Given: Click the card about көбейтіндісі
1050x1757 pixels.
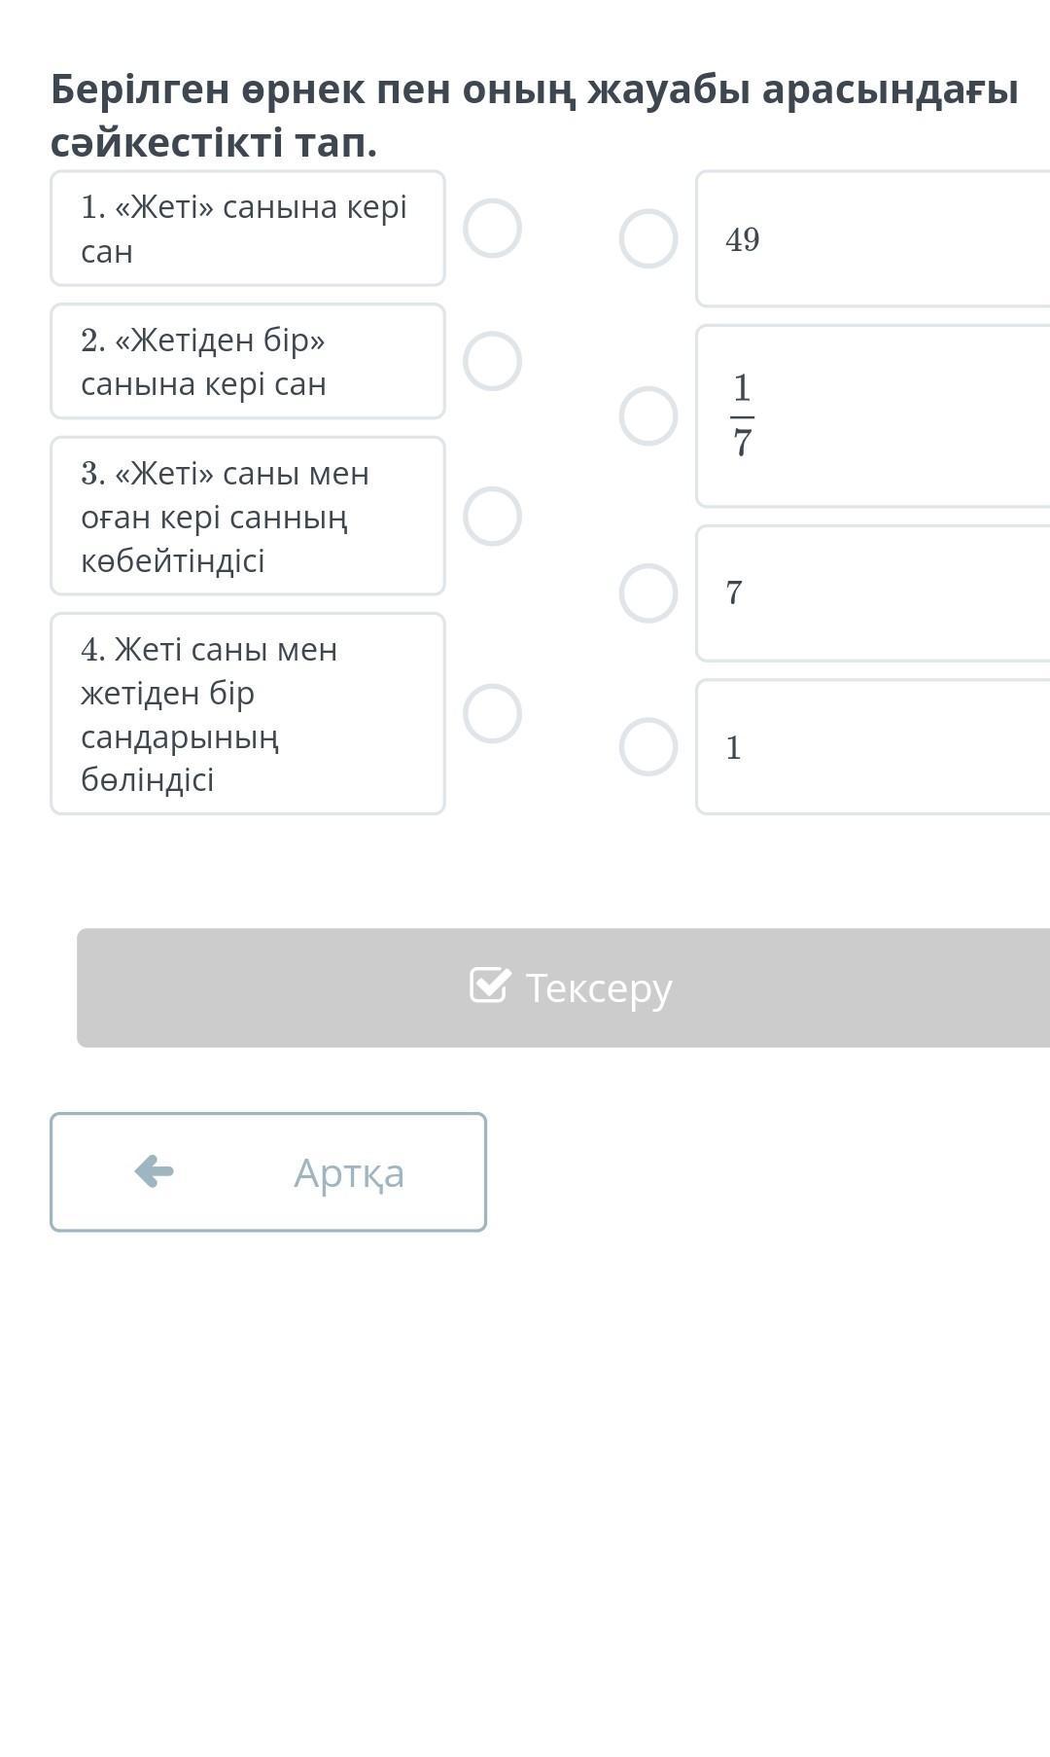Looking at the screenshot, I should [247, 516].
